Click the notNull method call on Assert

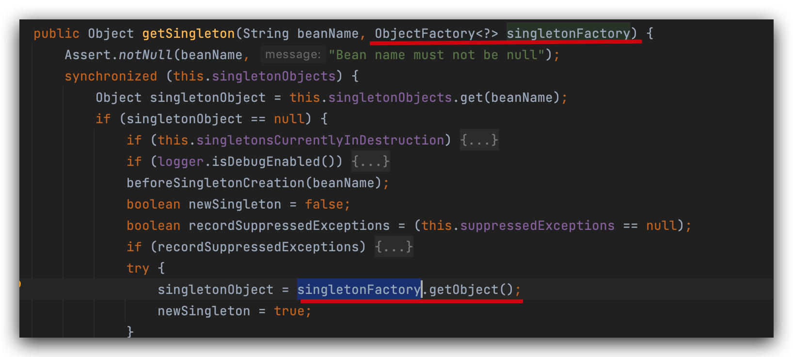point(145,55)
